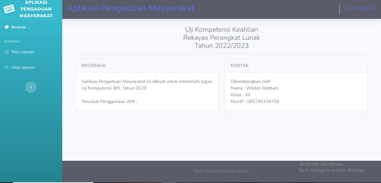Screen dimensions: 381x183
Task: Click the Nama : Wildan Rabbani line
Action: pyautogui.click(x=255, y=88)
